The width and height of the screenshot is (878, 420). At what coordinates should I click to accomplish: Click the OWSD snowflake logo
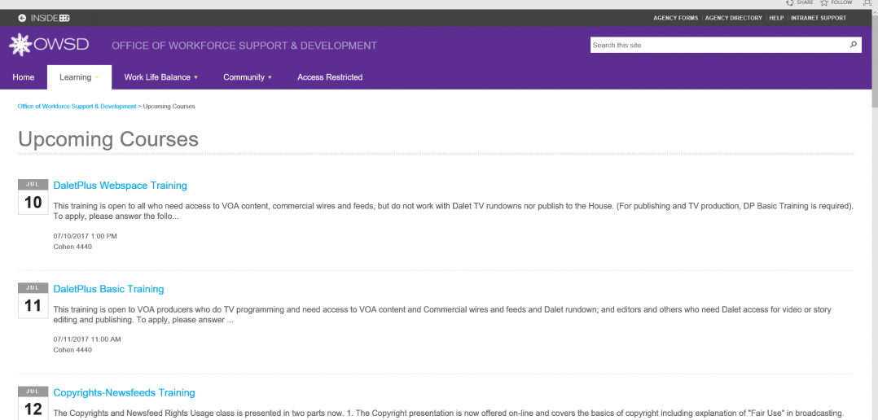(x=20, y=45)
